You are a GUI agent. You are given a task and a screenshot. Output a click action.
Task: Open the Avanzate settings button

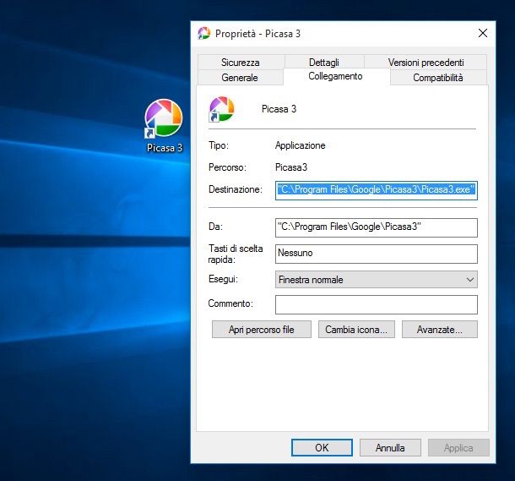[x=440, y=330]
